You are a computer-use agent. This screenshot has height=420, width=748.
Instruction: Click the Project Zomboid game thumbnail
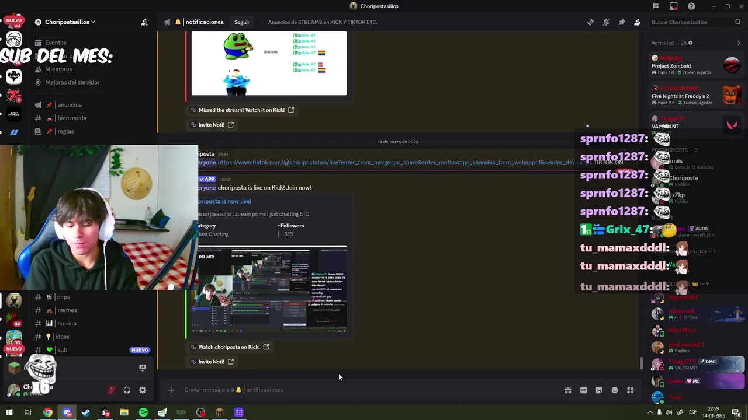pos(732,65)
